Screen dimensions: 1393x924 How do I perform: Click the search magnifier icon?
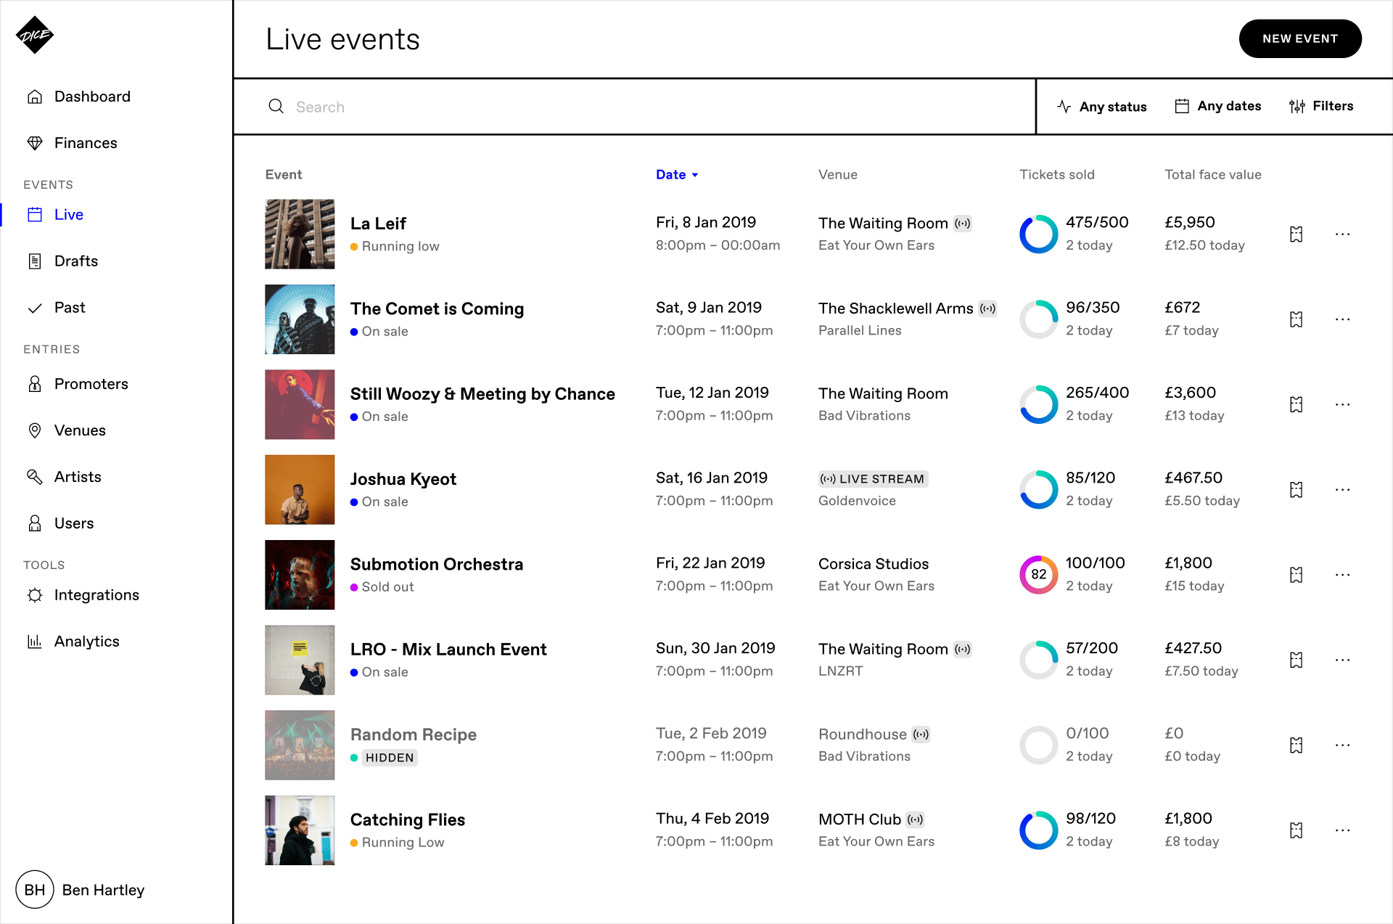(x=276, y=106)
